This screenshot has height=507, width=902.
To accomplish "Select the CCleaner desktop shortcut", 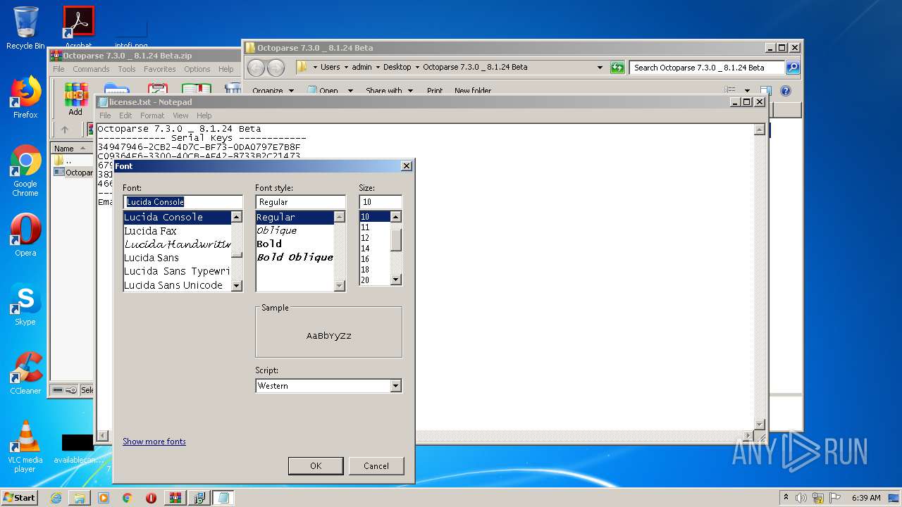I will coord(25,373).
